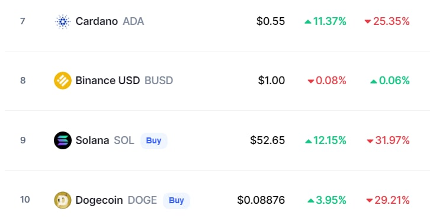
Task: Open the Cardano coin name link
Action: click(97, 21)
